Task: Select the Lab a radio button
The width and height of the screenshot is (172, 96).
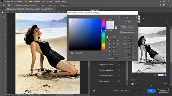Action: pos(123,41)
